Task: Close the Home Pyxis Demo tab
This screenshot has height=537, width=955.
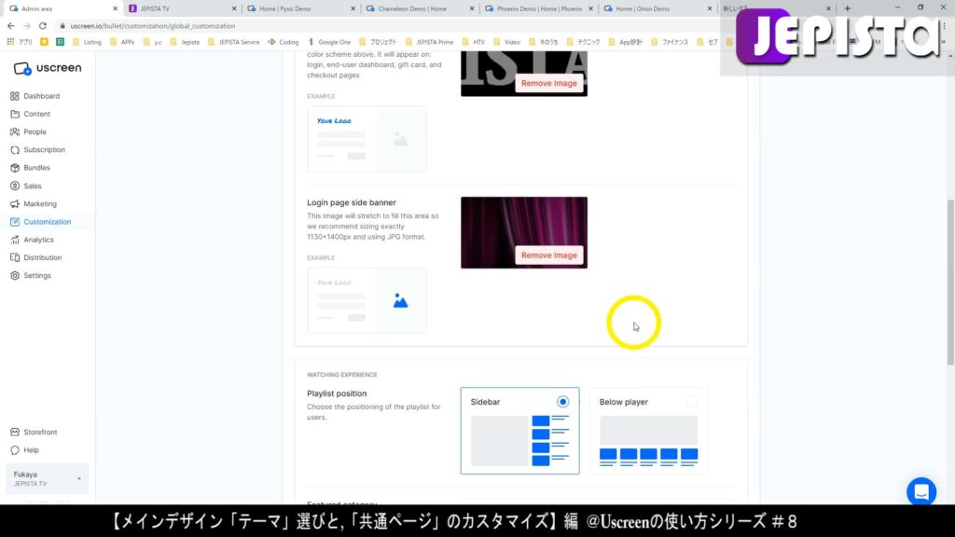Action: (353, 8)
